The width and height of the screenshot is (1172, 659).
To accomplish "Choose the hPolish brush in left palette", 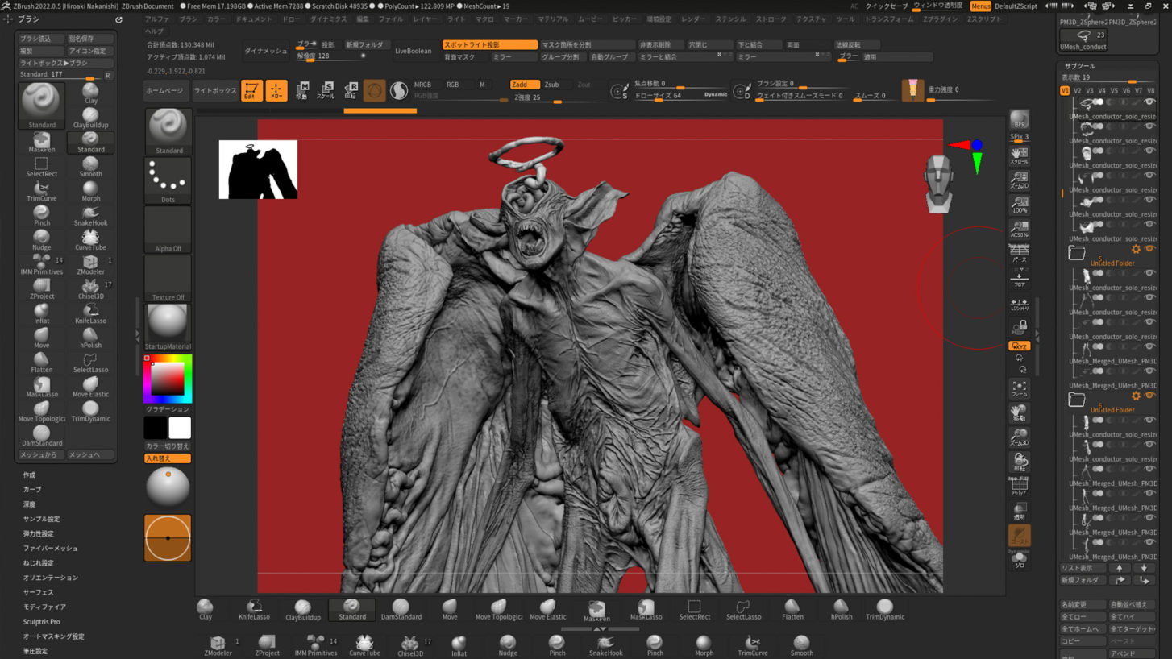I will click(90, 338).
